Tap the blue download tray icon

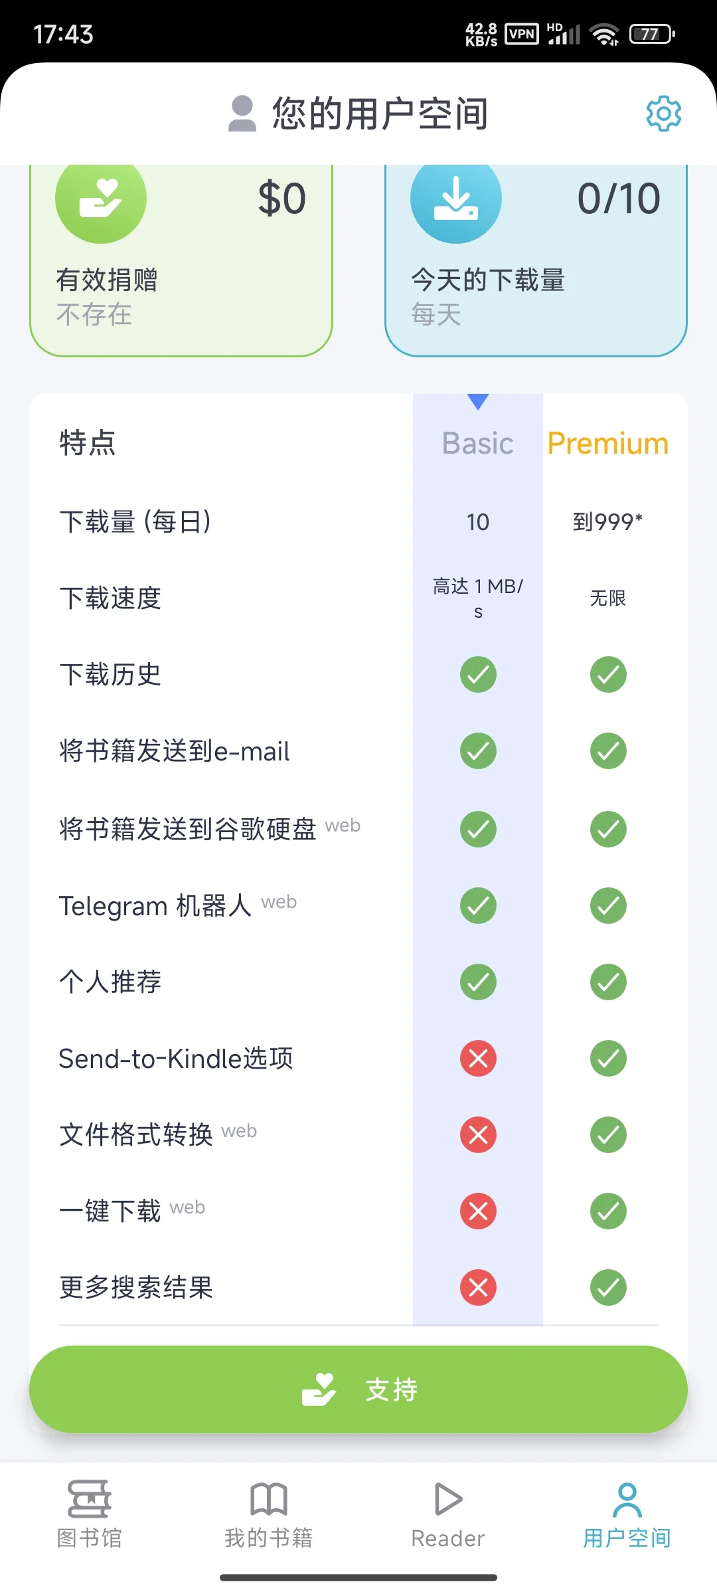pos(456,199)
